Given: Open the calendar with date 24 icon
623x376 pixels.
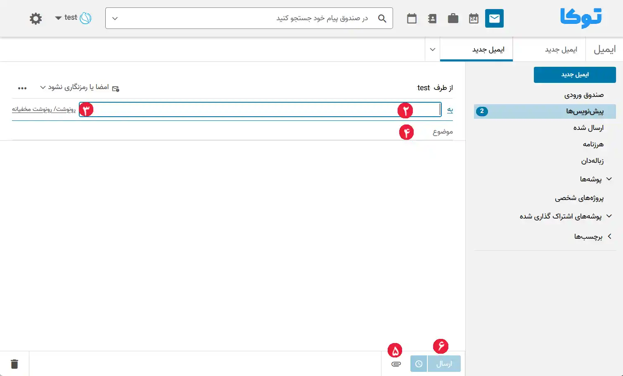Looking at the screenshot, I should (x=474, y=19).
